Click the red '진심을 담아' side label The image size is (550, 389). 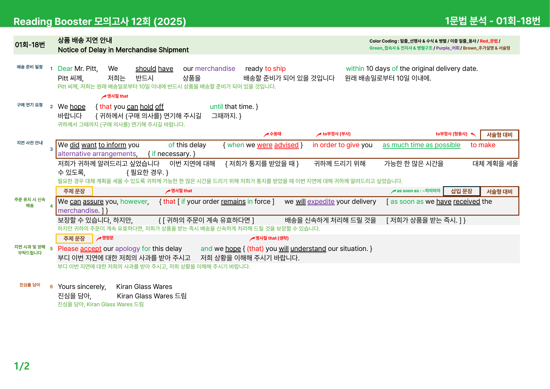pyautogui.click(x=30, y=285)
